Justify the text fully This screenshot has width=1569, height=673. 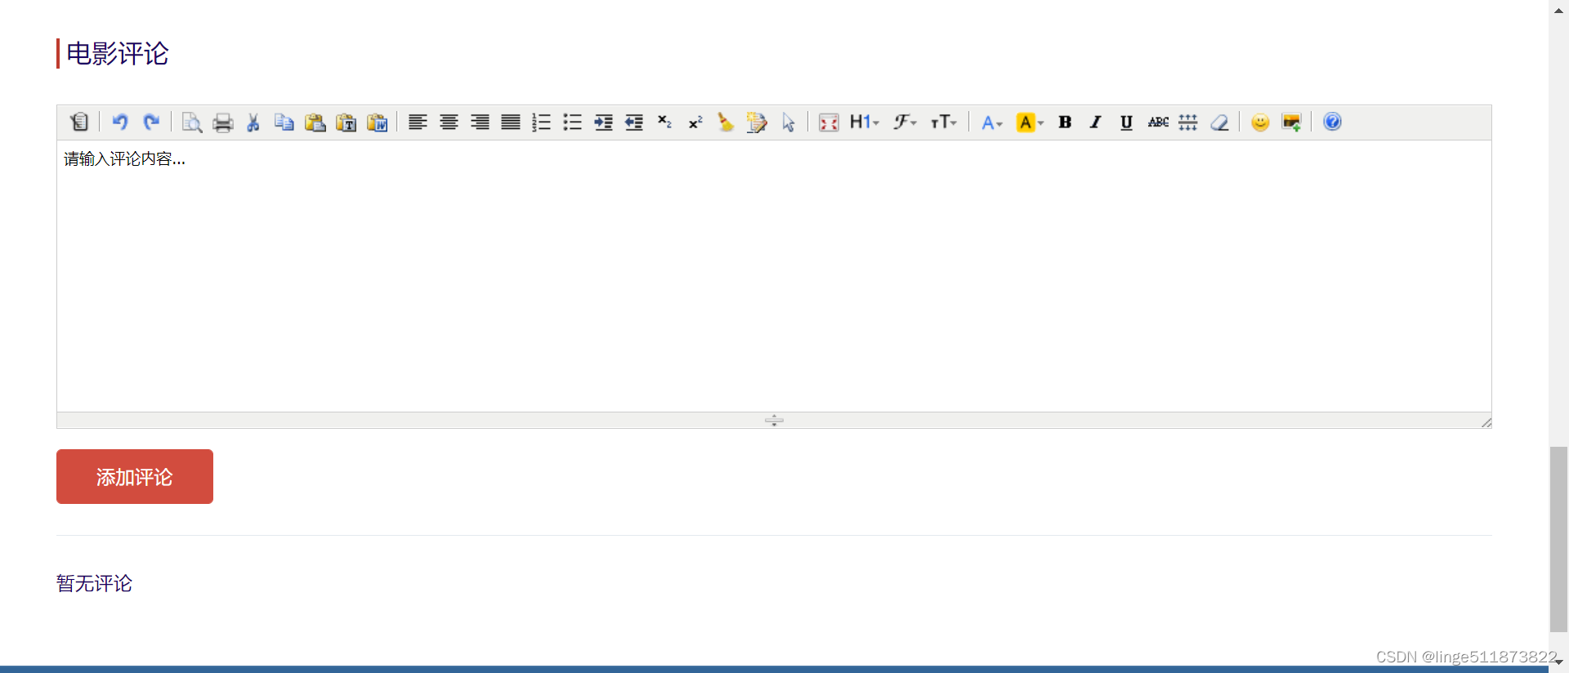click(x=511, y=122)
